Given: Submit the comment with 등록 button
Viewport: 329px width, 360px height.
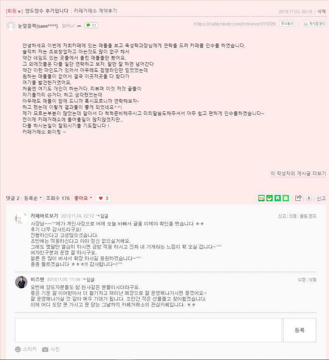Looking at the screenshot, I should click(x=300, y=330).
